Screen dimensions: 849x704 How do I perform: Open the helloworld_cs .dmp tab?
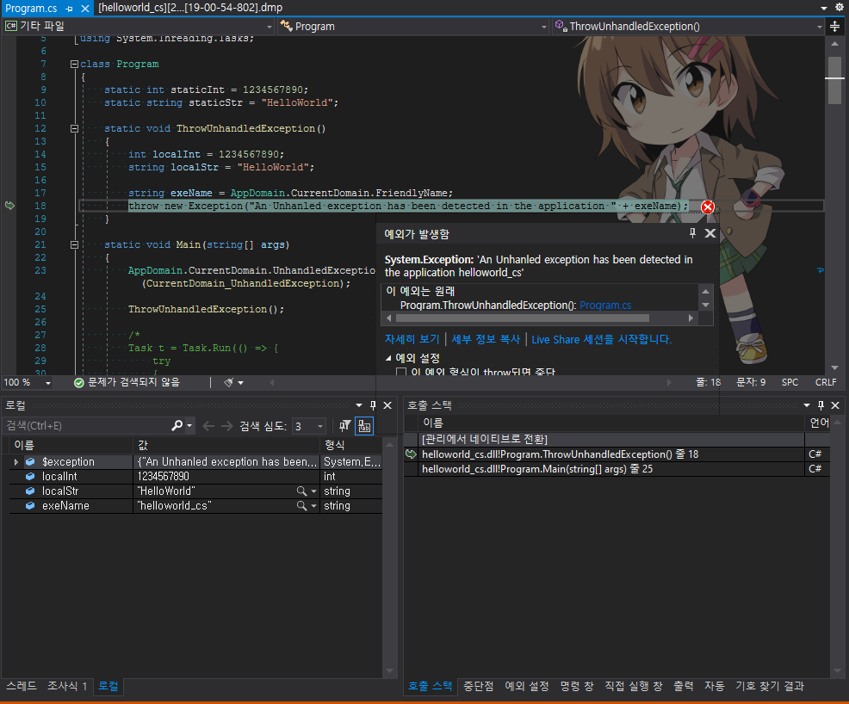(190, 8)
